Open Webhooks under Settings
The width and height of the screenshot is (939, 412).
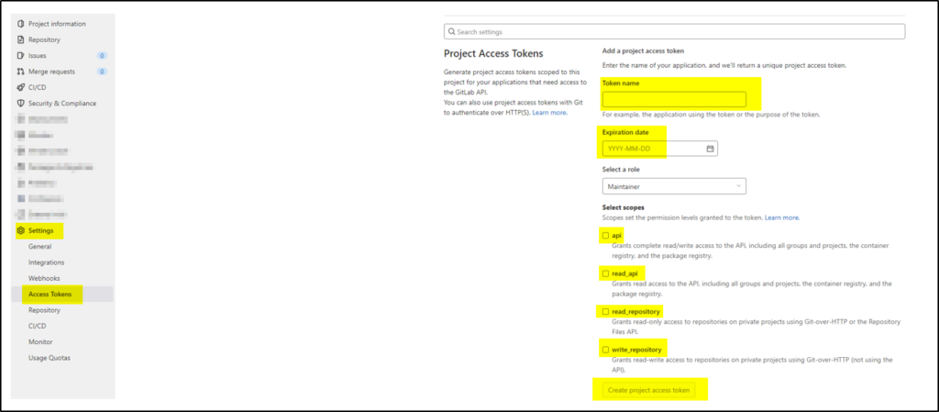click(x=45, y=278)
